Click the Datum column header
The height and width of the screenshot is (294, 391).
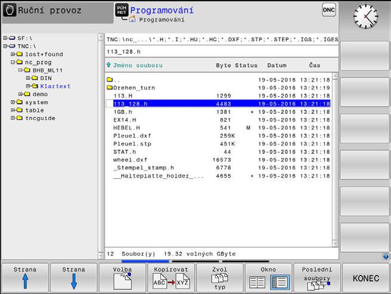pos(277,66)
